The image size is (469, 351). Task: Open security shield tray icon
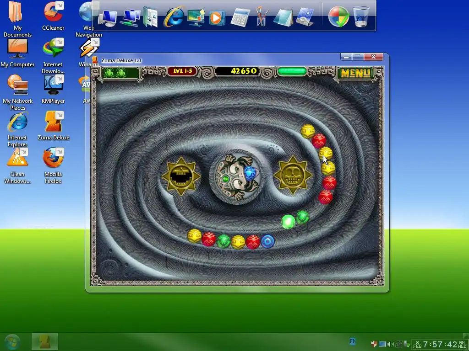[374, 344]
